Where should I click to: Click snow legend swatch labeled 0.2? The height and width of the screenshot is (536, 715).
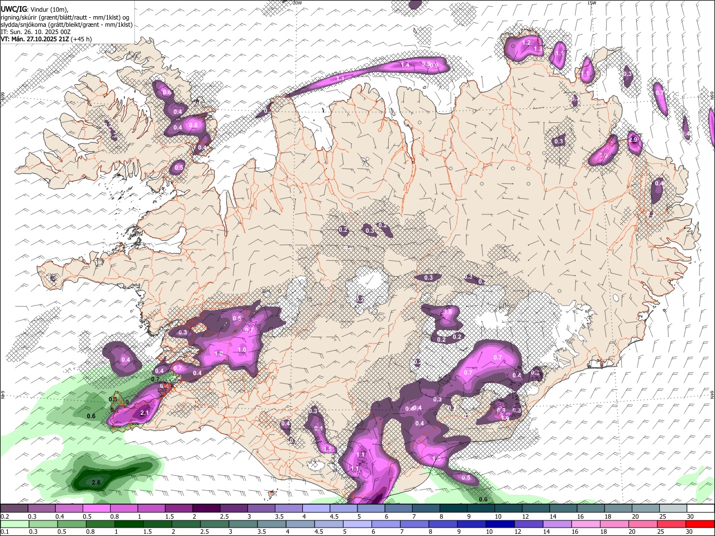14,509
